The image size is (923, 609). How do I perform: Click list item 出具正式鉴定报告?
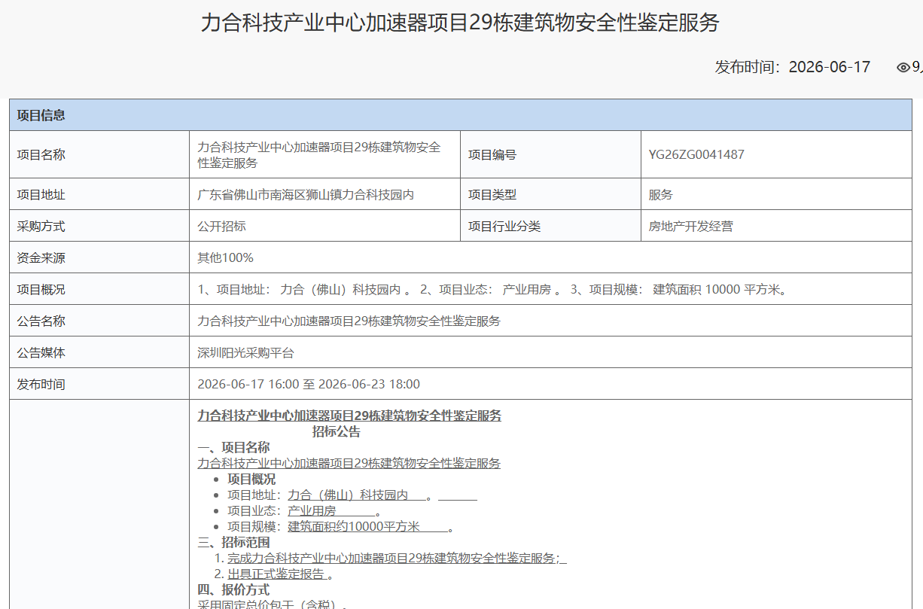coord(276,574)
